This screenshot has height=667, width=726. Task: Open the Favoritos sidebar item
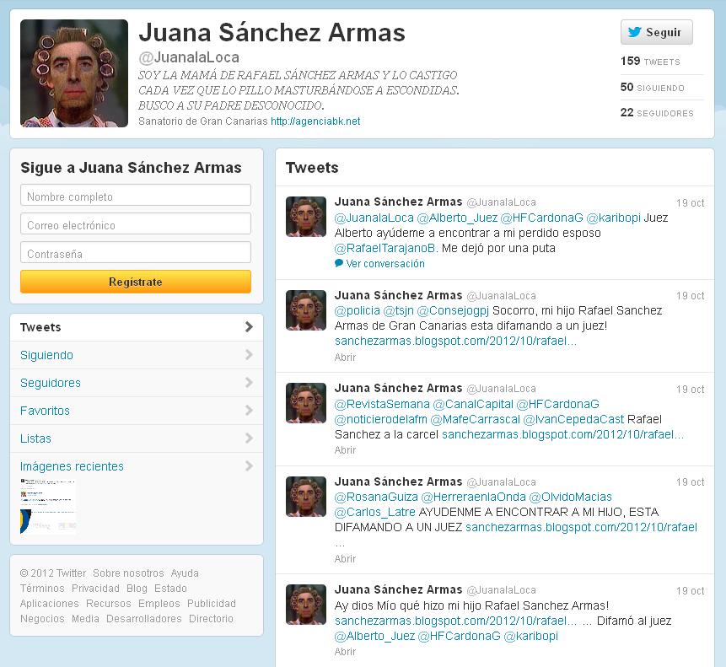(x=137, y=411)
